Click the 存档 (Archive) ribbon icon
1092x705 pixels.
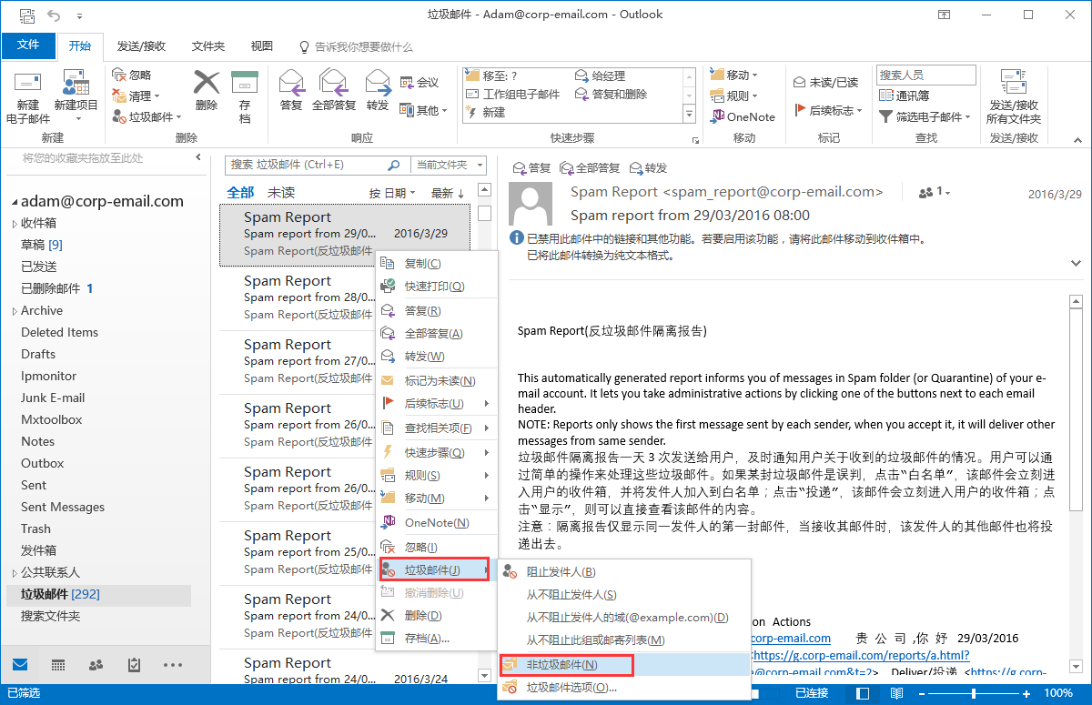tap(245, 86)
